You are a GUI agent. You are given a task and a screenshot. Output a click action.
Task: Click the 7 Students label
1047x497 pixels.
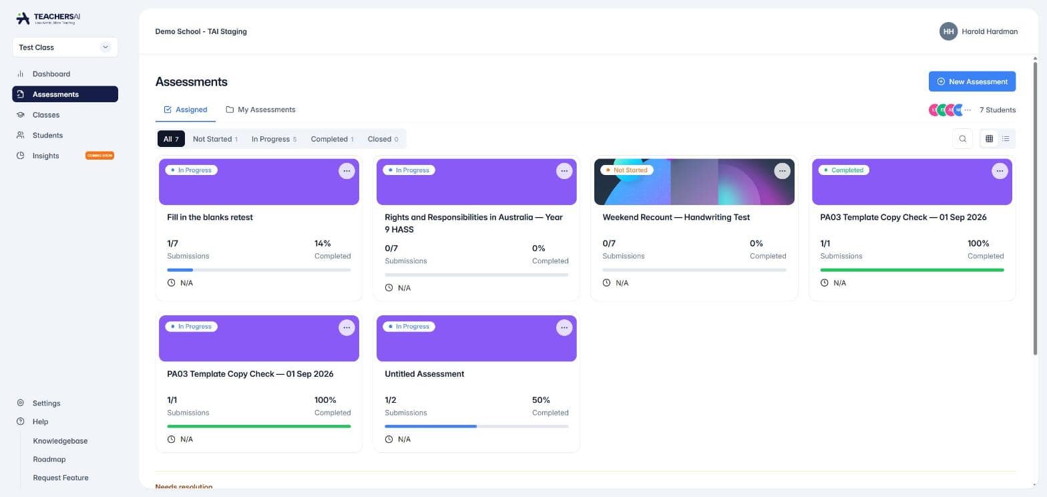click(x=998, y=110)
